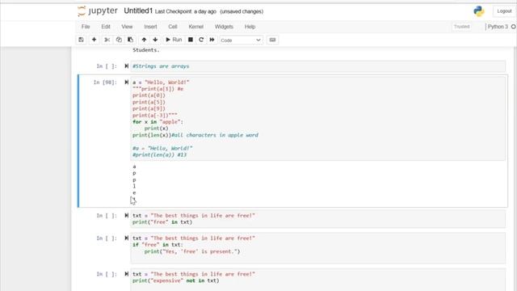
Task: Click the Trusted notebook indicator
Action: pos(461,27)
